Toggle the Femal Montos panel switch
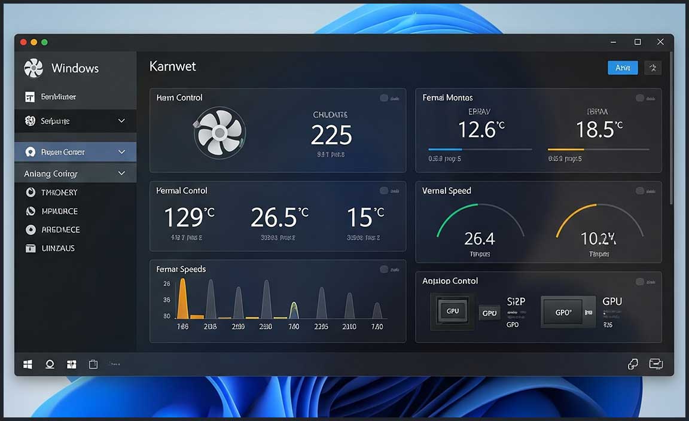Viewport: 689px width, 421px height. (640, 97)
